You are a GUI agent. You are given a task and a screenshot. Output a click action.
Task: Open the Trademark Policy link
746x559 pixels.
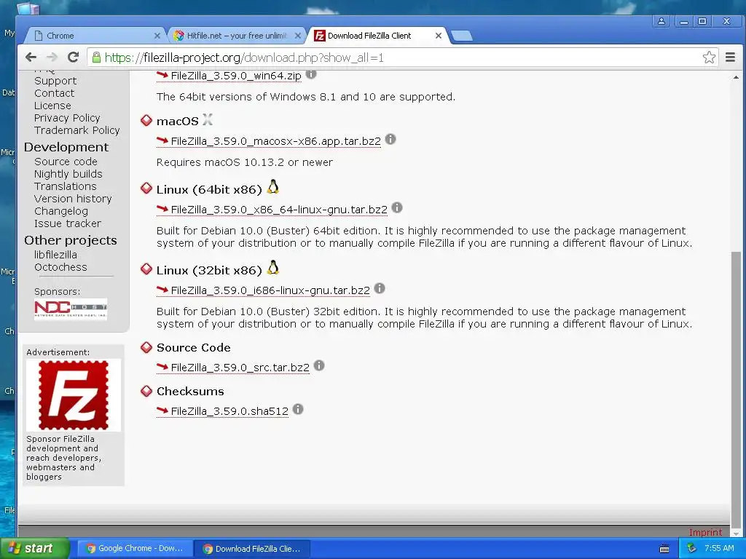click(x=77, y=130)
